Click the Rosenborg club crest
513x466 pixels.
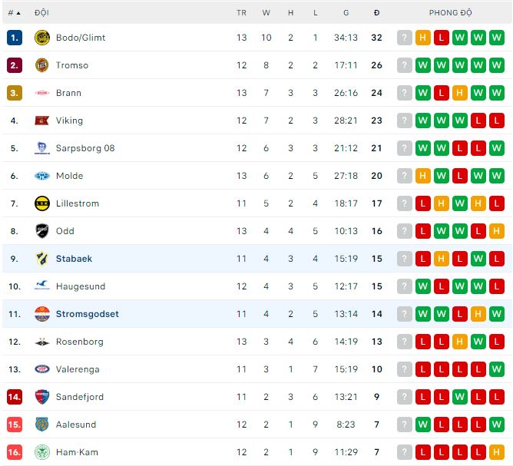point(41,342)
